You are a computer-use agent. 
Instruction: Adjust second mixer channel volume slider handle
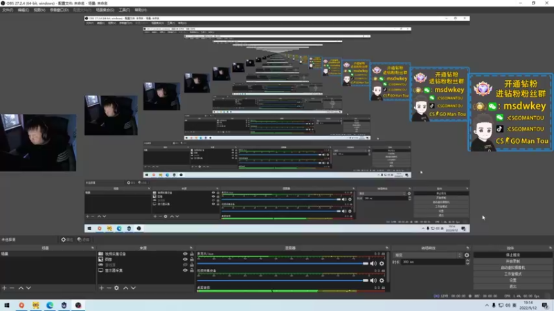tap(366, 281)
